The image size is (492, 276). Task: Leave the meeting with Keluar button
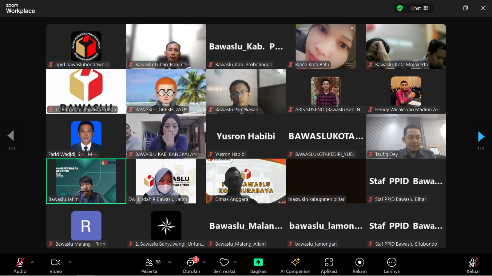click(473, 266)
